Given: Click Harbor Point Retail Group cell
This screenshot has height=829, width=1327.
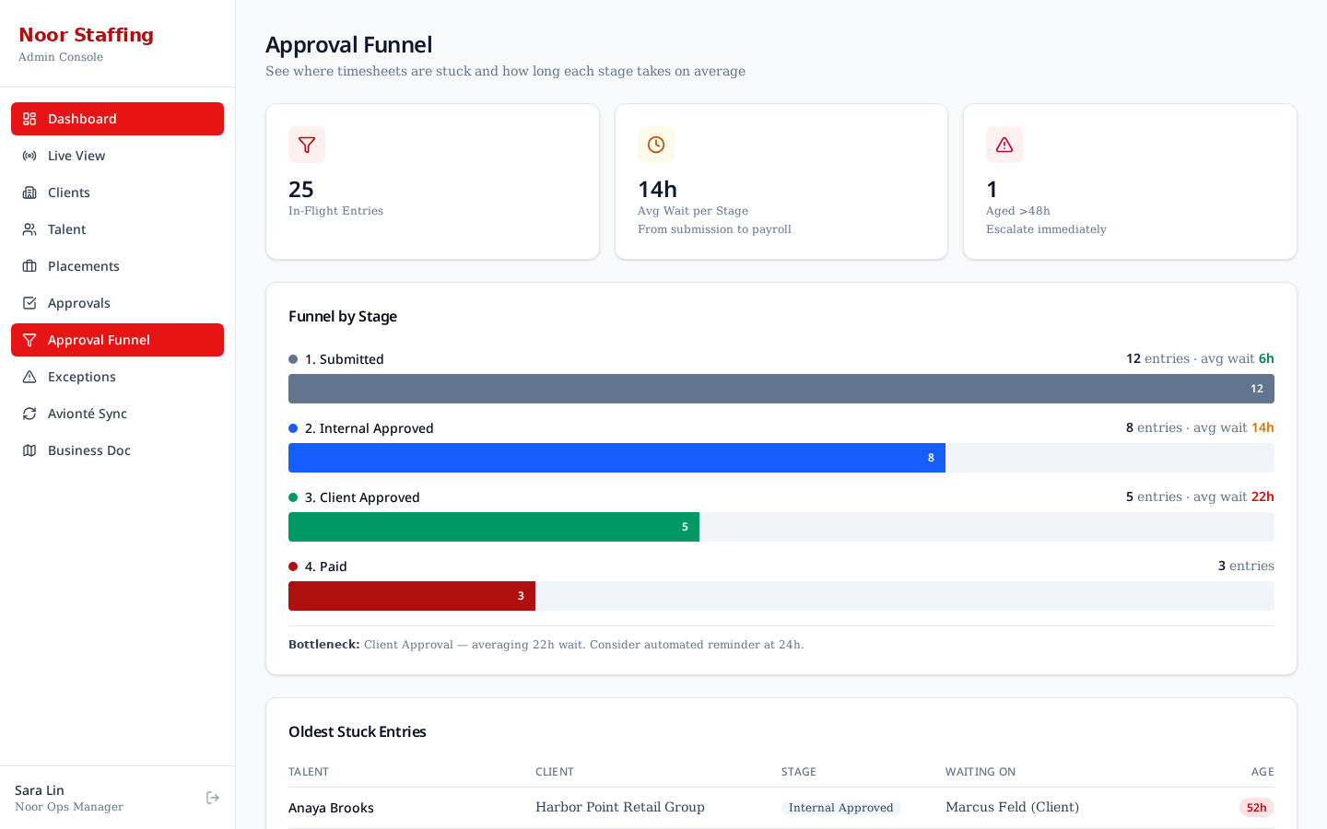Looking at the screenshot, I should 620,807.
